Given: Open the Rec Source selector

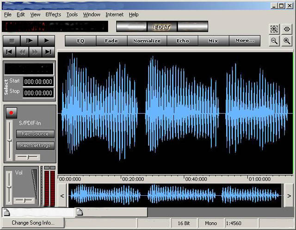Looking at the screenshot, I should (x=35, y=134).
